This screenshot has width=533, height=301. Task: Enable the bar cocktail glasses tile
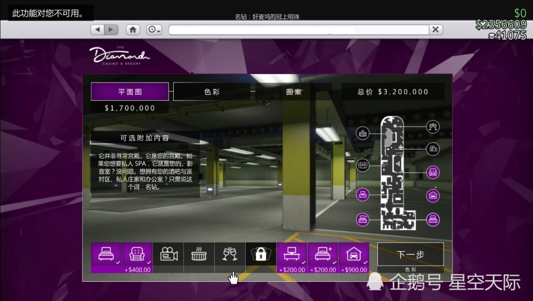[230, 258]
